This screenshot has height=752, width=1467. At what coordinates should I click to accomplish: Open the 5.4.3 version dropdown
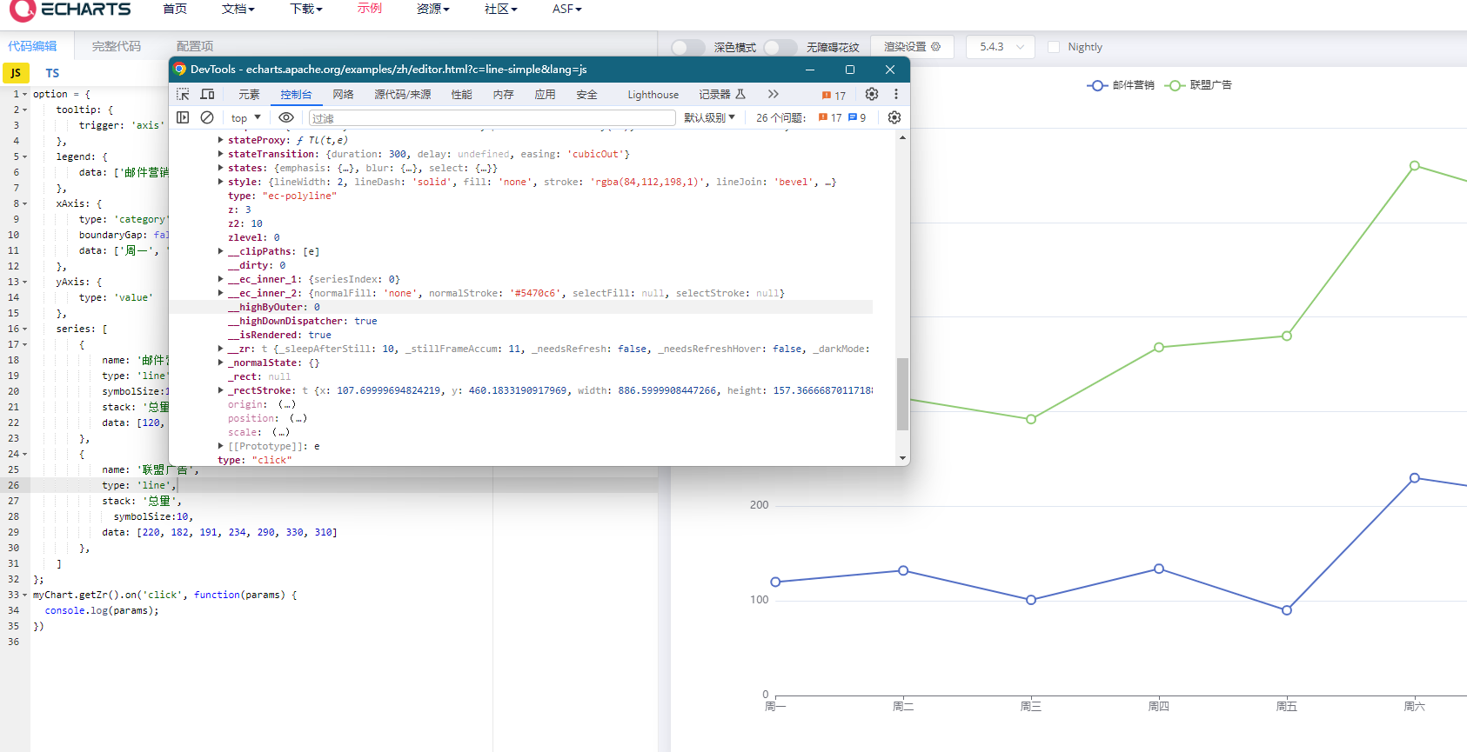pyautogui.click(x=1000, y=47)
